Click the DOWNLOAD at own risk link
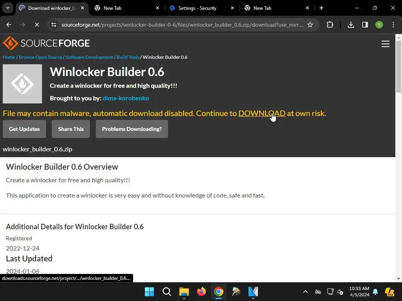Viewport: 402px width, 301px height. pyautogui.click(x=262, y=113)
